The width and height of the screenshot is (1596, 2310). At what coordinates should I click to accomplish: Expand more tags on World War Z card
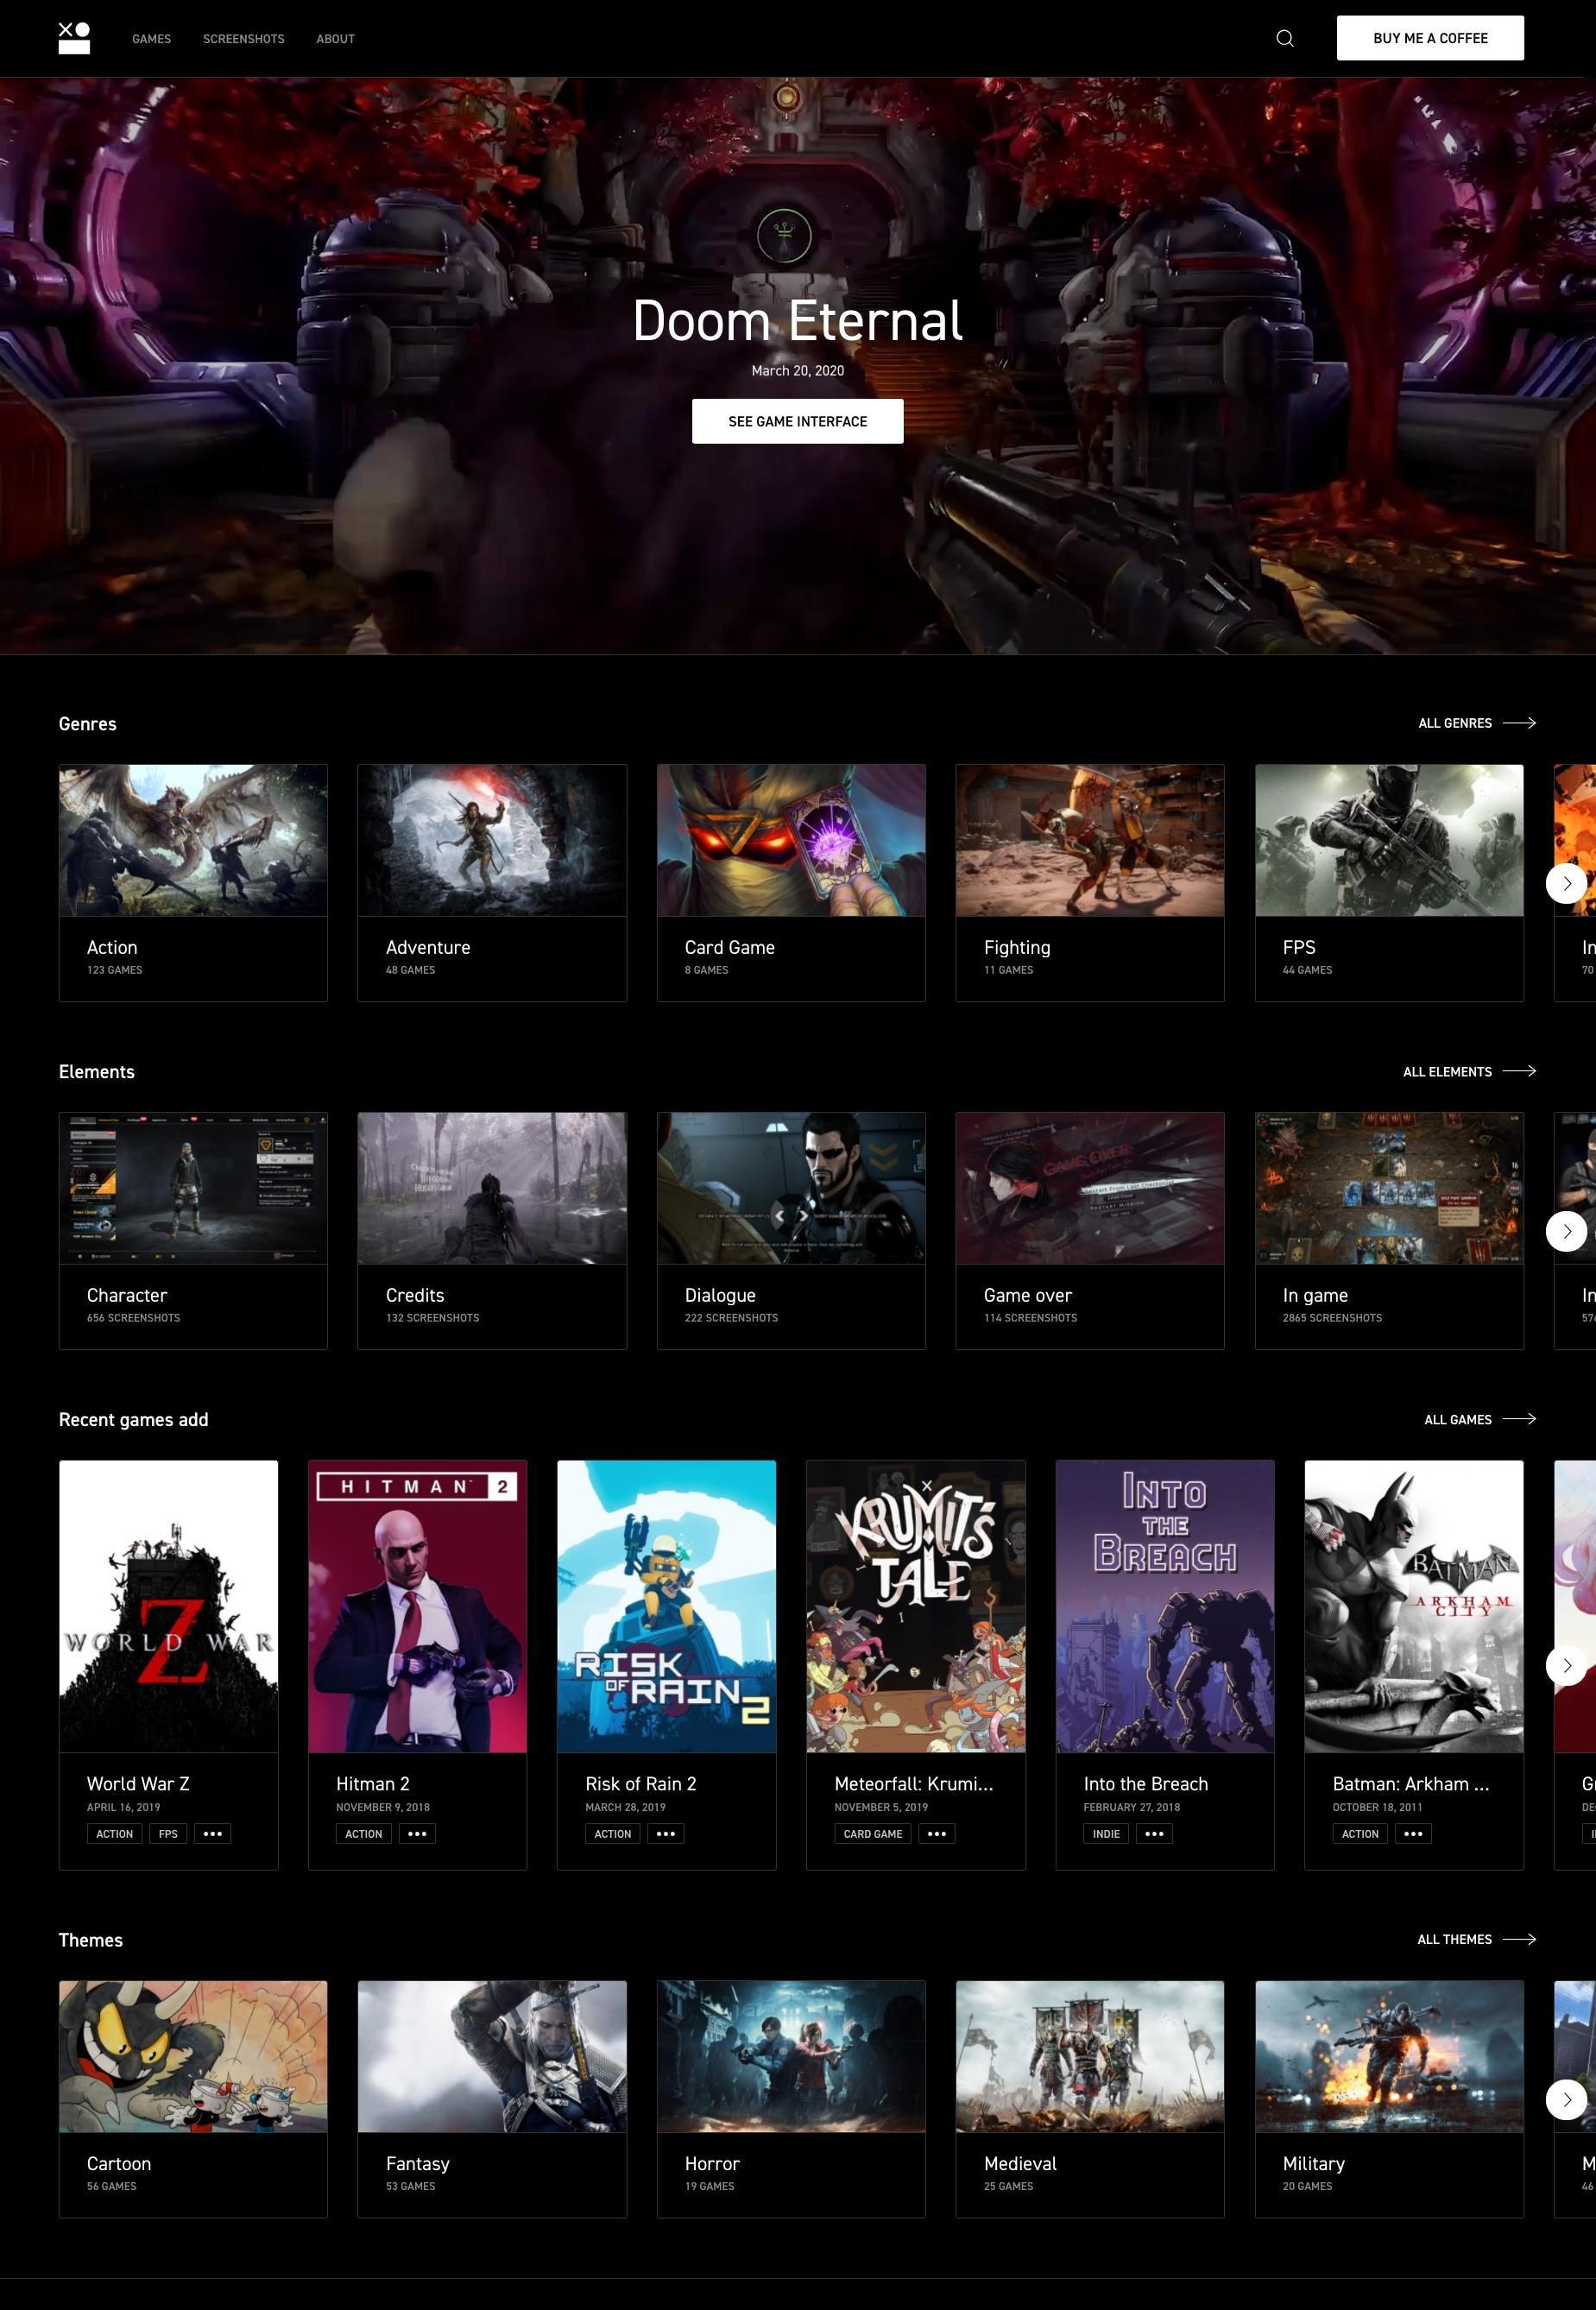212,1834
